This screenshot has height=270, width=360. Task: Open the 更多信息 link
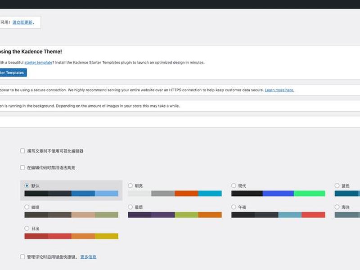tap(88, 257)
